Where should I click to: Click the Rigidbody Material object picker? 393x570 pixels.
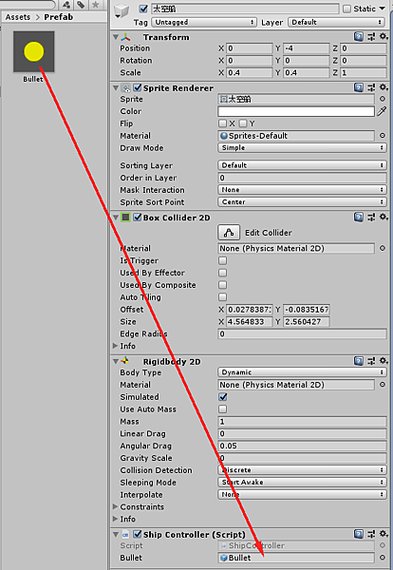(383, 384)
